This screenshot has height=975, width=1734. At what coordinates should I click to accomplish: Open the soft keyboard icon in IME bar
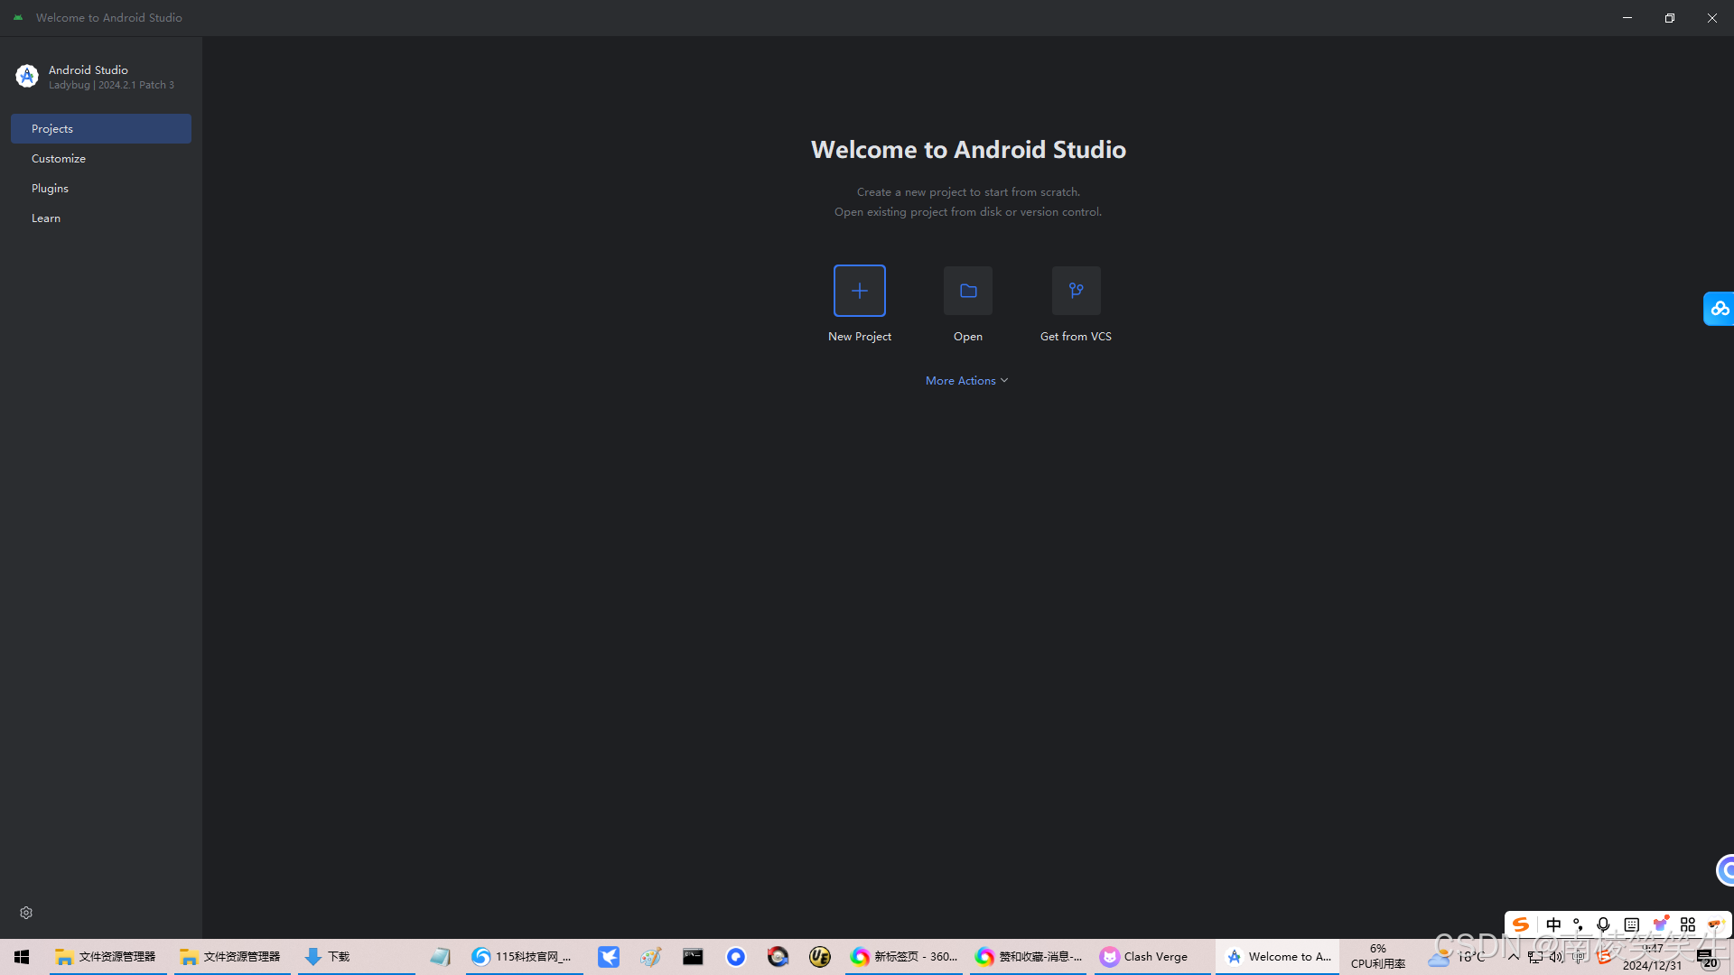click(x=1631, y=924)
